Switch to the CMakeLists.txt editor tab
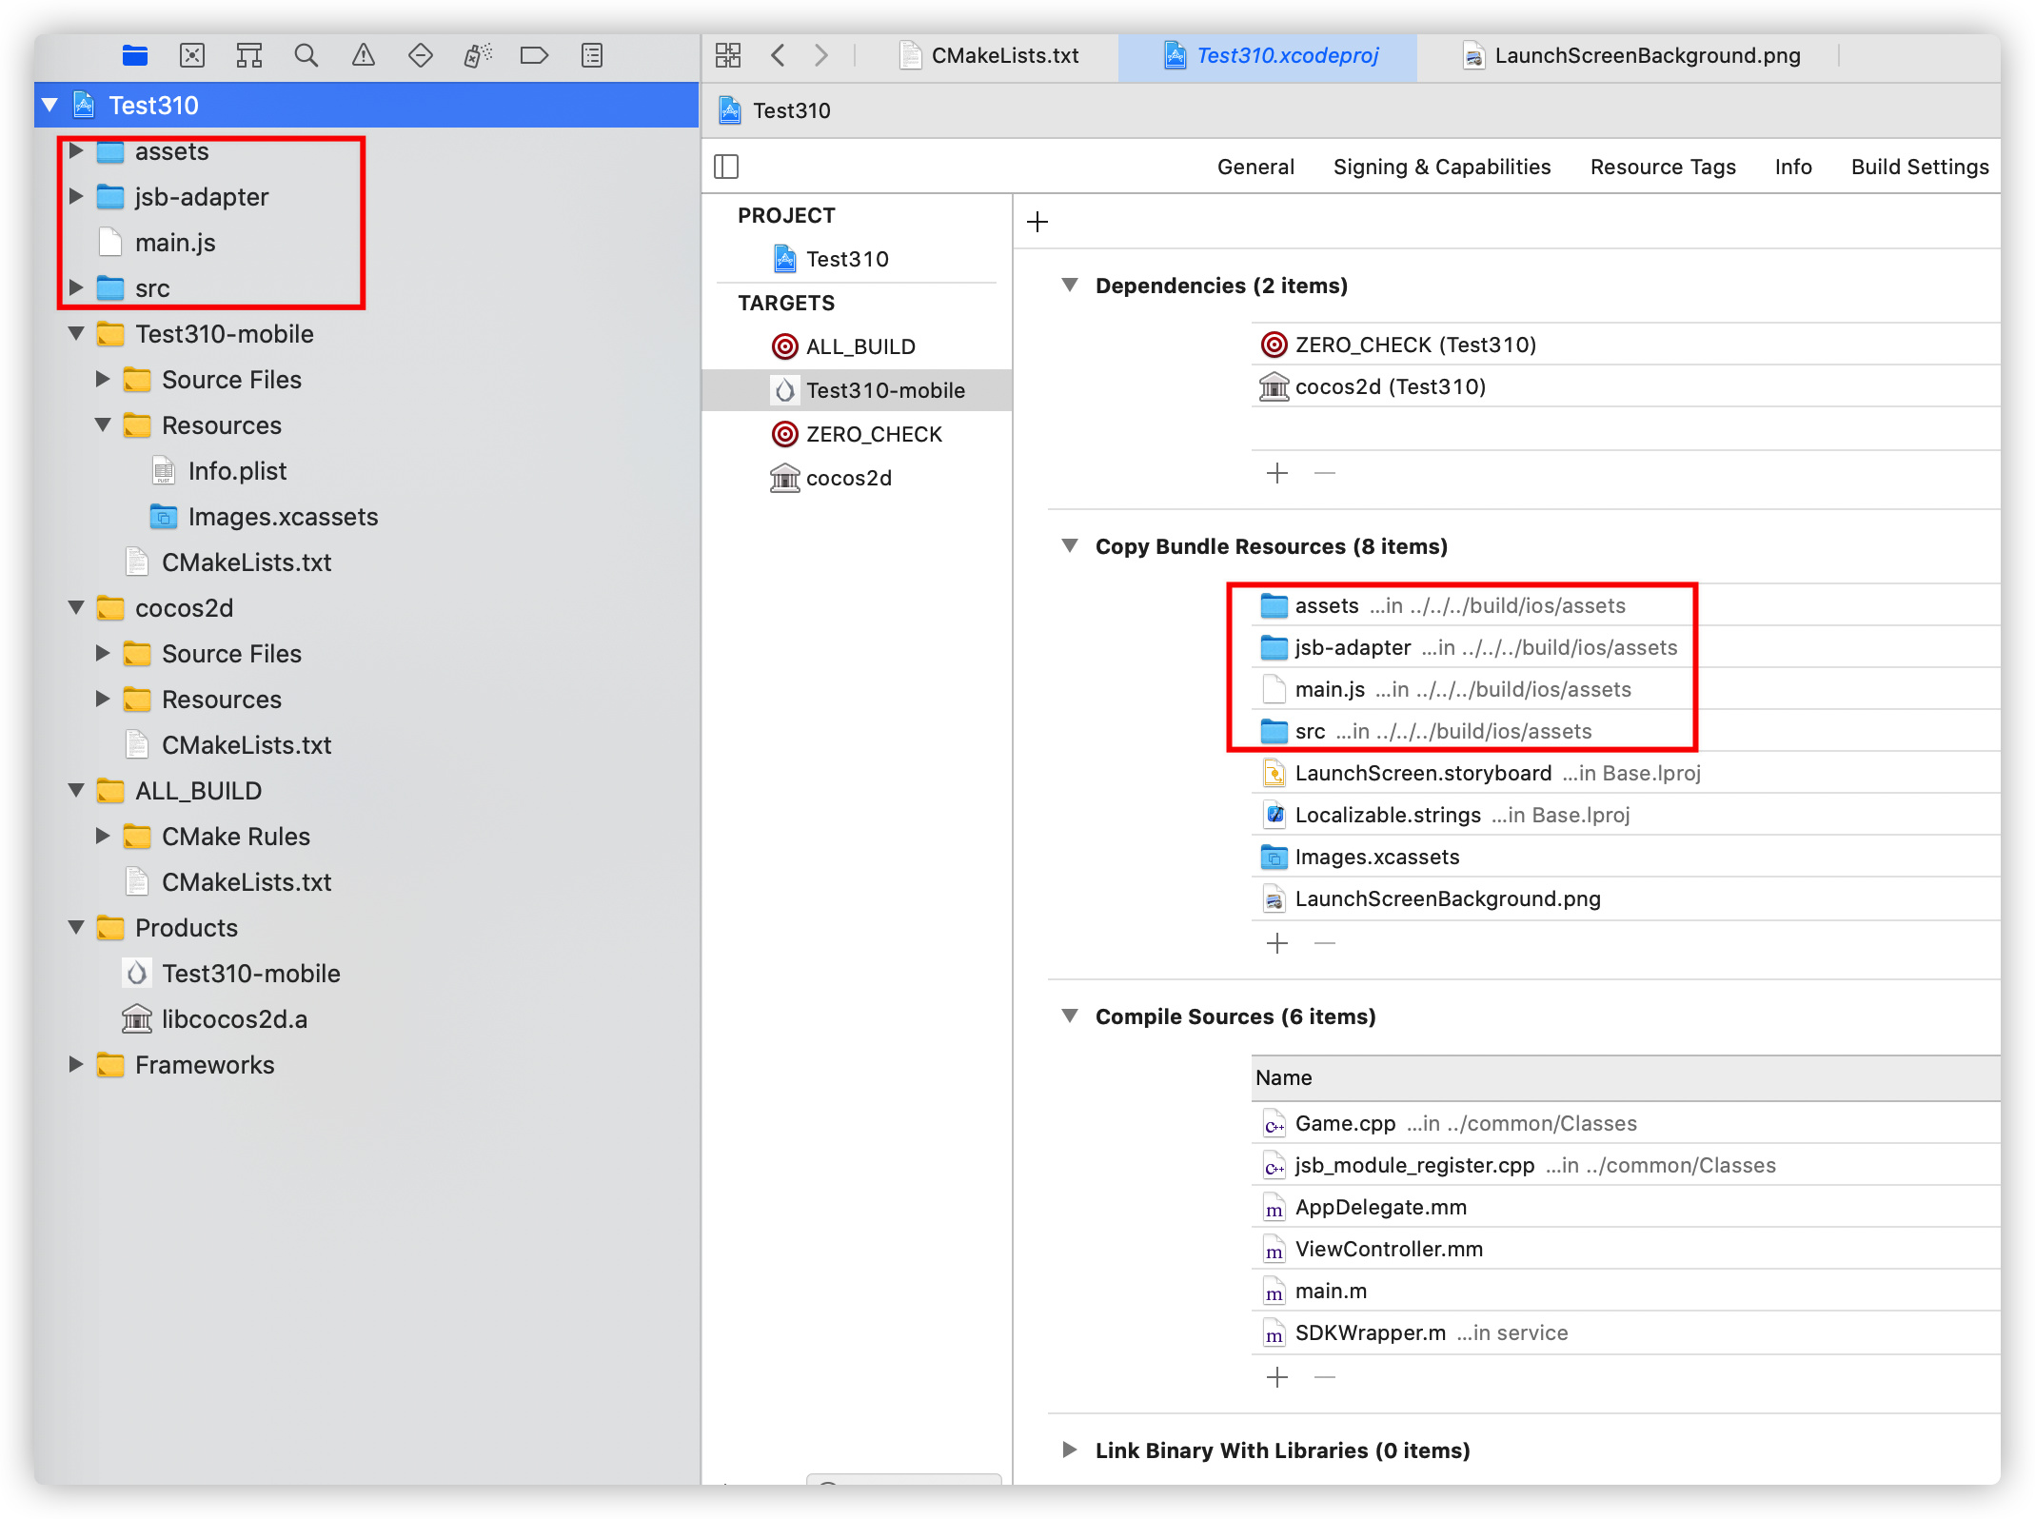 pos(1003,55)
